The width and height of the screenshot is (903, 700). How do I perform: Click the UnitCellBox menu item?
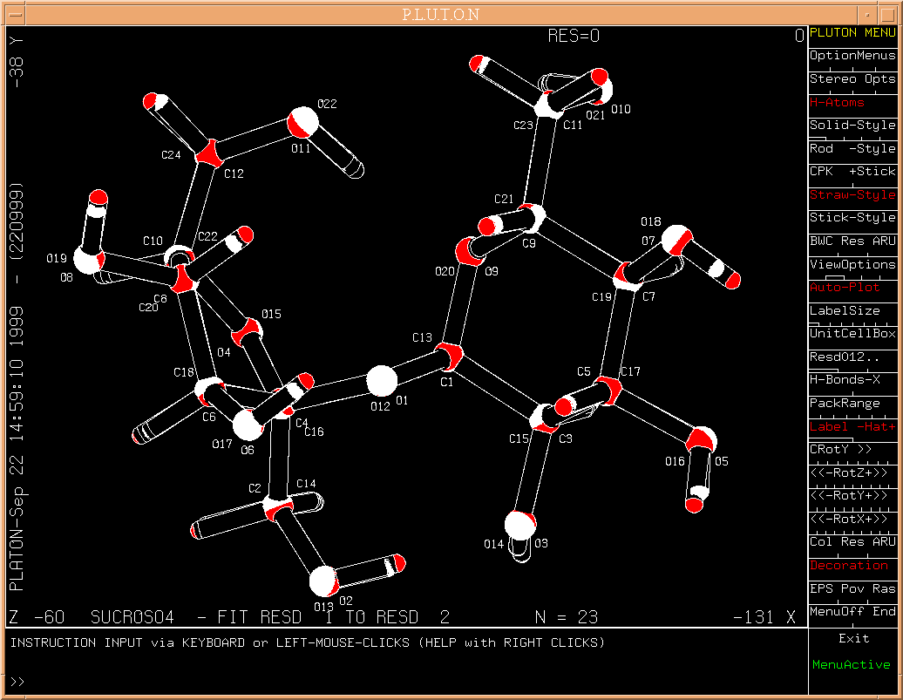852,334
